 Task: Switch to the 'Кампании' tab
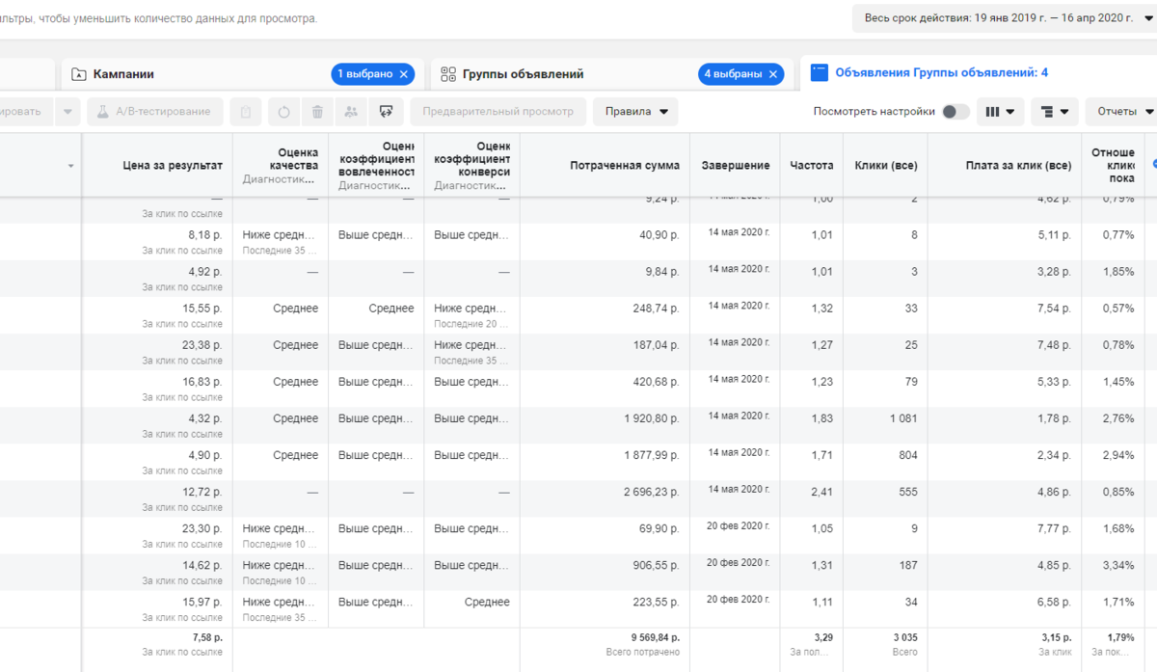pyautogui.click(x=123, y=74)
